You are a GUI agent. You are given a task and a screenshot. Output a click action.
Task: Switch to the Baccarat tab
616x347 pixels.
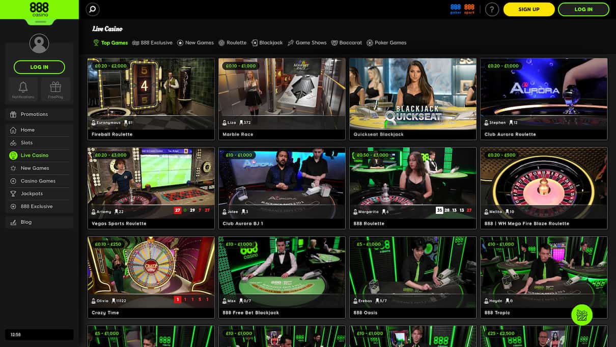[347, 43]
